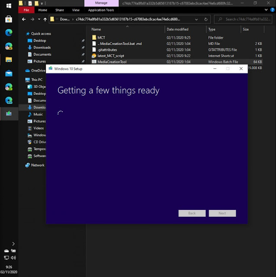Open CD Drive in navigation pane
Screen dimensions: 276x277
pyautogui.click(x=39, y=142)
